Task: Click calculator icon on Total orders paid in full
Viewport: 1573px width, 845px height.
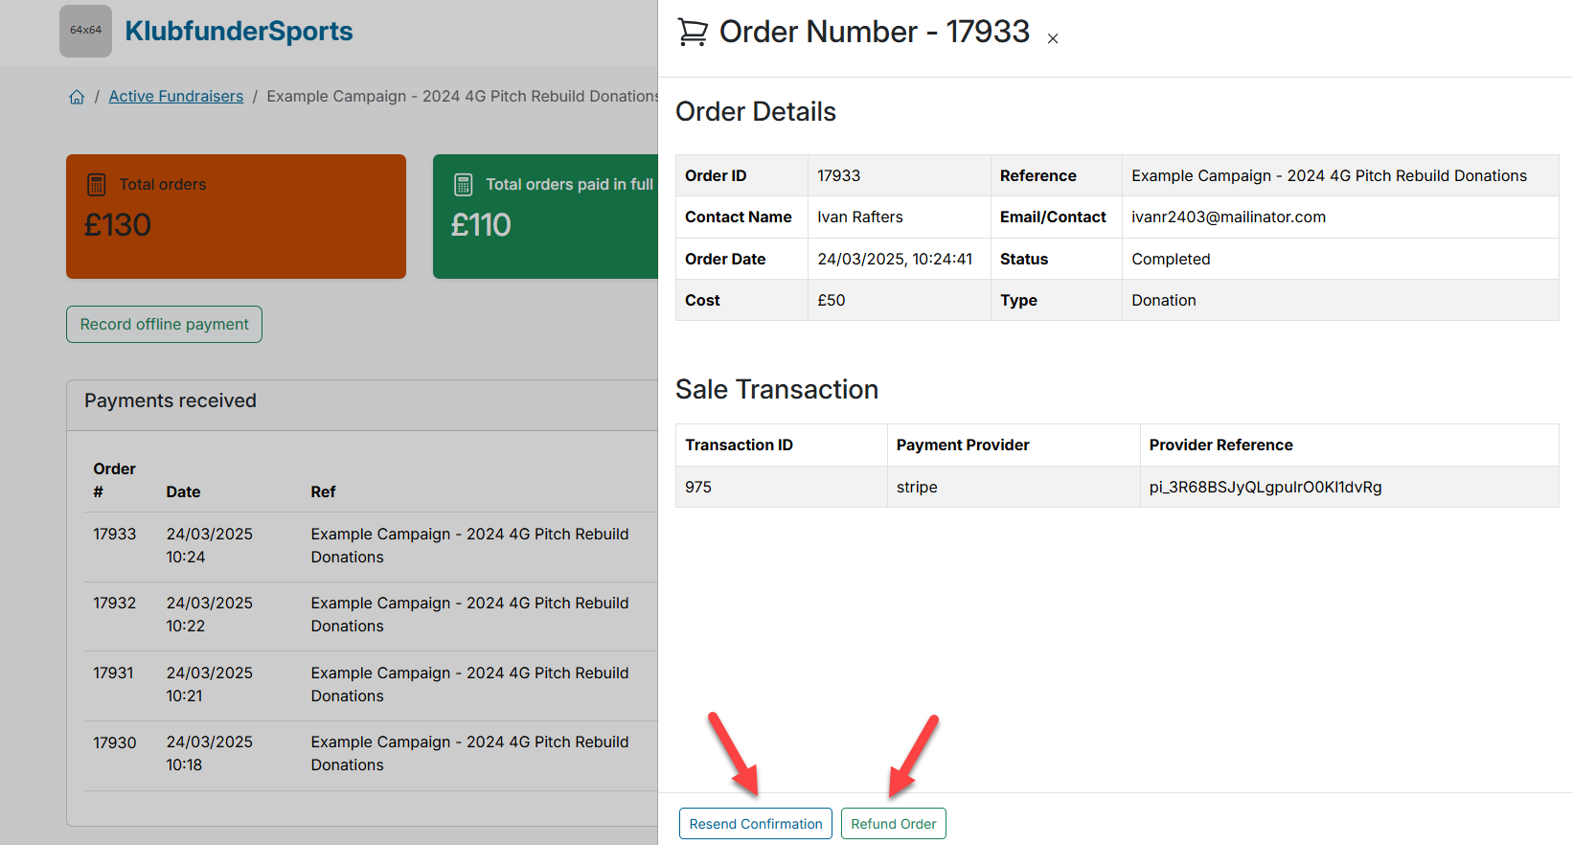Action: tap(464, 184)
